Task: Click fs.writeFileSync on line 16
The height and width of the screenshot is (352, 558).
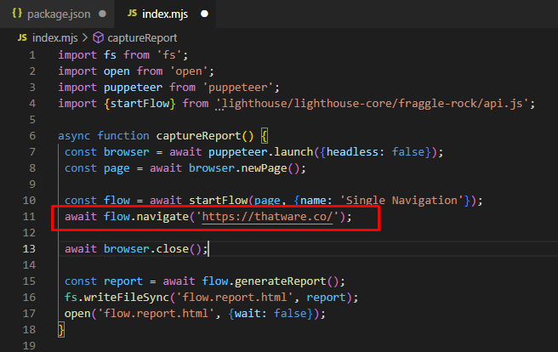Action: [x=117, y=298]
